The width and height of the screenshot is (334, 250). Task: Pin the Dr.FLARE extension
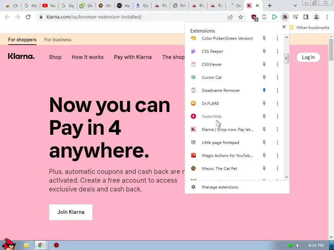[264, 103]
